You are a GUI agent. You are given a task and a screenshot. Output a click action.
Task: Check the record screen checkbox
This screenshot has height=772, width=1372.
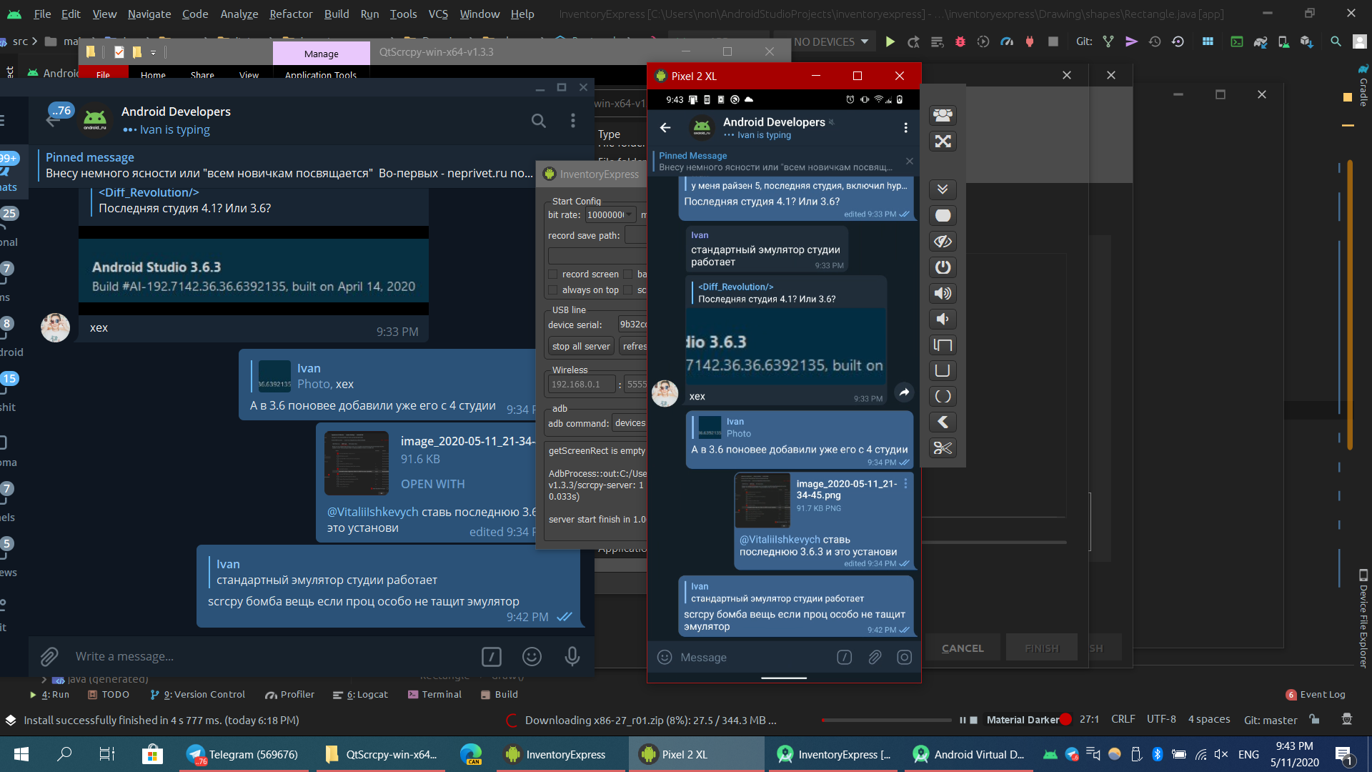click(553, 274)
